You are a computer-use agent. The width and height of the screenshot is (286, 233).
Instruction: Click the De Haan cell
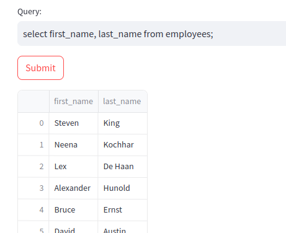click(123, 167)
